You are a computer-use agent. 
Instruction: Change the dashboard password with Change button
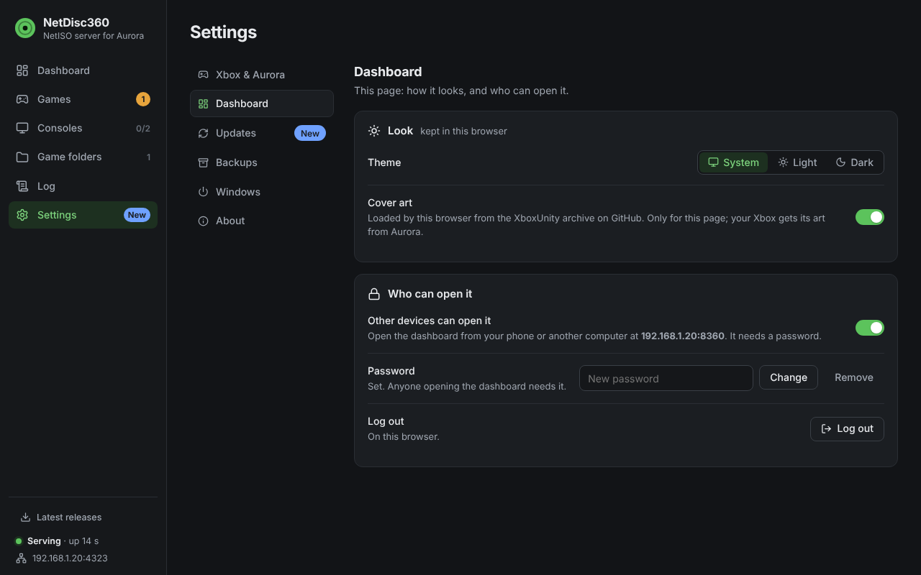(x=789, y=377)
